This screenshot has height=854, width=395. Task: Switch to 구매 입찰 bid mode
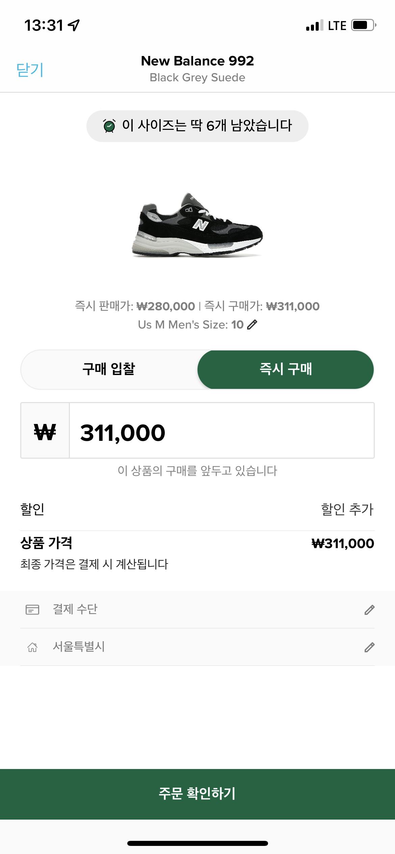pos(109,369)
